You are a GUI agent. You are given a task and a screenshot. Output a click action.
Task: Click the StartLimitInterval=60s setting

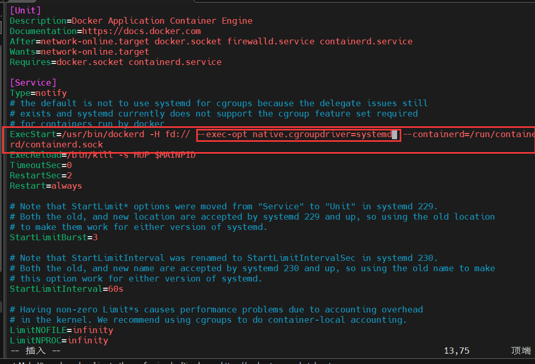point(66,289)
